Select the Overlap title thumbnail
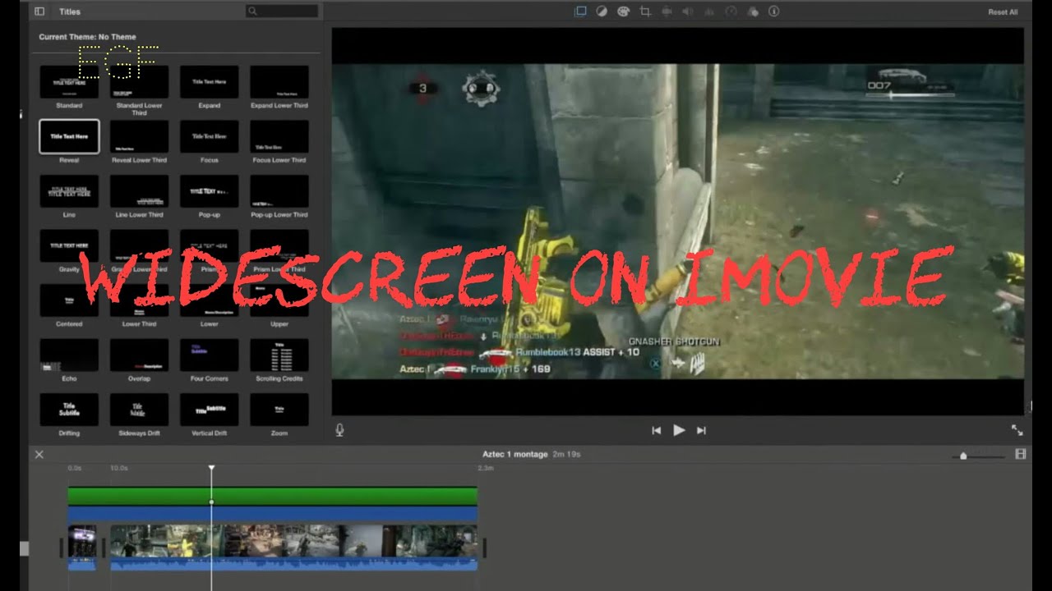The height and width of the screenshot is (591, 1052). click(139, 355)
